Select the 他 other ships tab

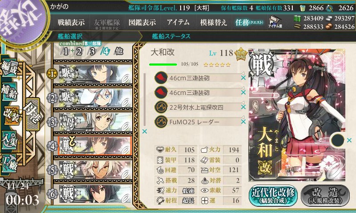click(119, 51)
